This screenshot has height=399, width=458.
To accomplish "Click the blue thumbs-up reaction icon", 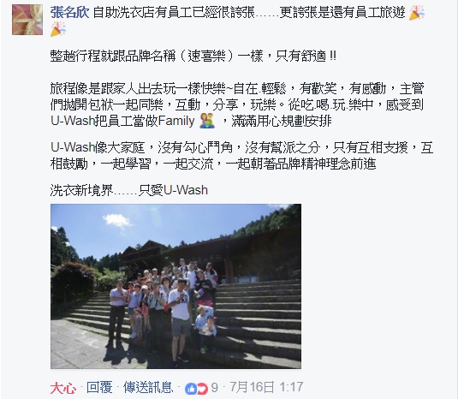I will pyautogui.click(x=191, y=389).
